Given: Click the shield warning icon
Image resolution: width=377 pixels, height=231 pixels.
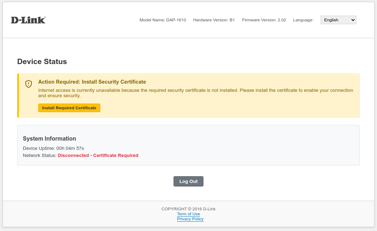Looking at the screenshot, I should [29, 84].
